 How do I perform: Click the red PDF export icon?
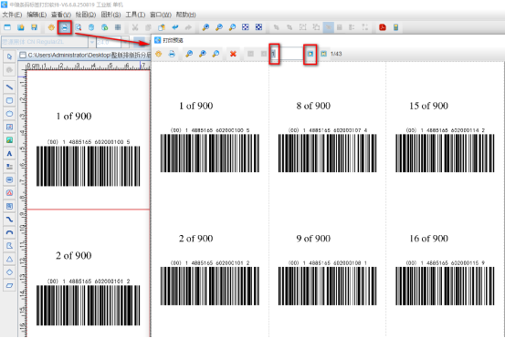[x=383, y=27]
